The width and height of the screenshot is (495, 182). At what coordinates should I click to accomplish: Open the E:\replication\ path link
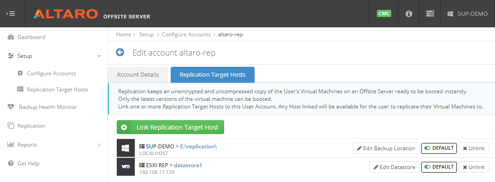[199, 147]
